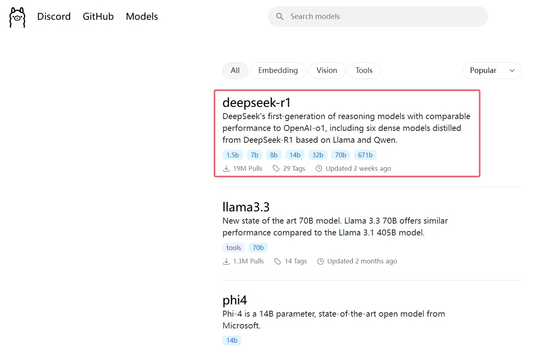The height and width of the screenshot is (347, 539).
Task: Click the 1.3M Pulls text
Action: pos(248,261)
